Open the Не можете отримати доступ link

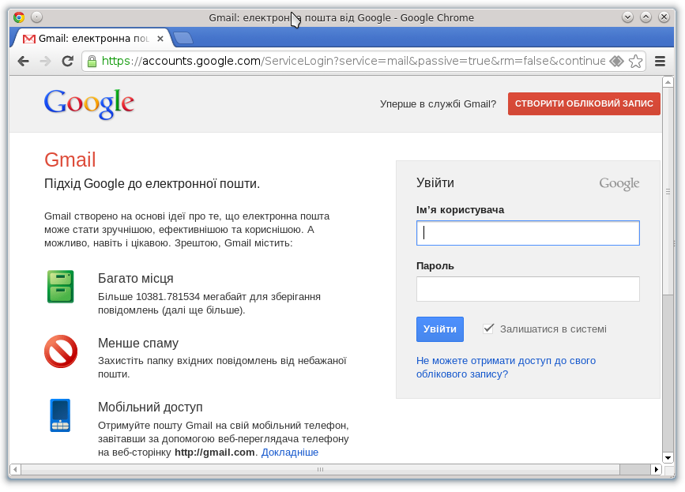click(x=506, y=367)
